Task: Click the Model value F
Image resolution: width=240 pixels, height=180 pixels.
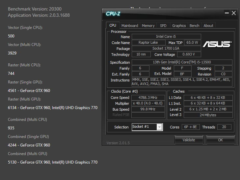Action: (183, 68)
